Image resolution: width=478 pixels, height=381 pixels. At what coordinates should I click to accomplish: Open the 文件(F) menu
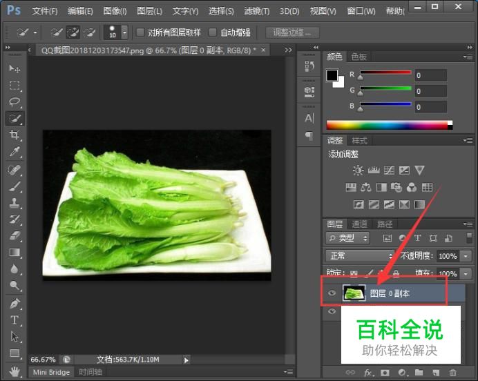click(x=44, y=11)
